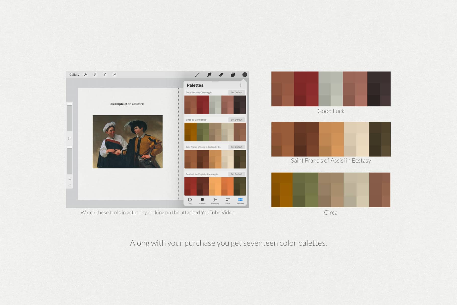The height and width of the screenshot is (305, 457).
Task: Add a new palette with plus icon
Action: tap(241, 85)
